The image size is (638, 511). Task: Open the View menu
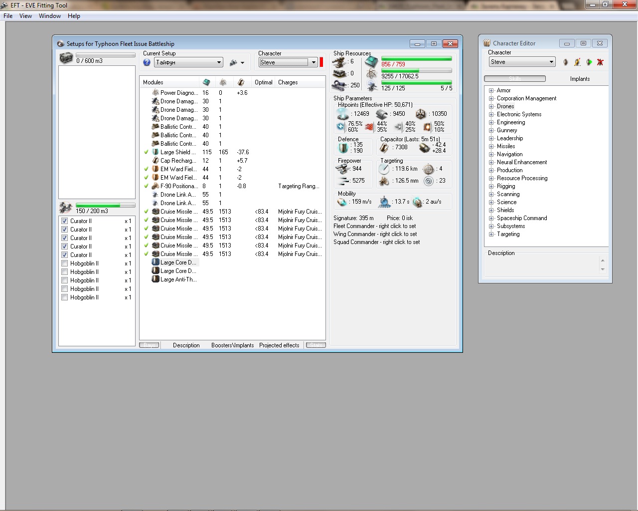(x=25, y=16)
